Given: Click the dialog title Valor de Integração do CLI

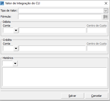Looking at the screenshot, I should 23,3.
